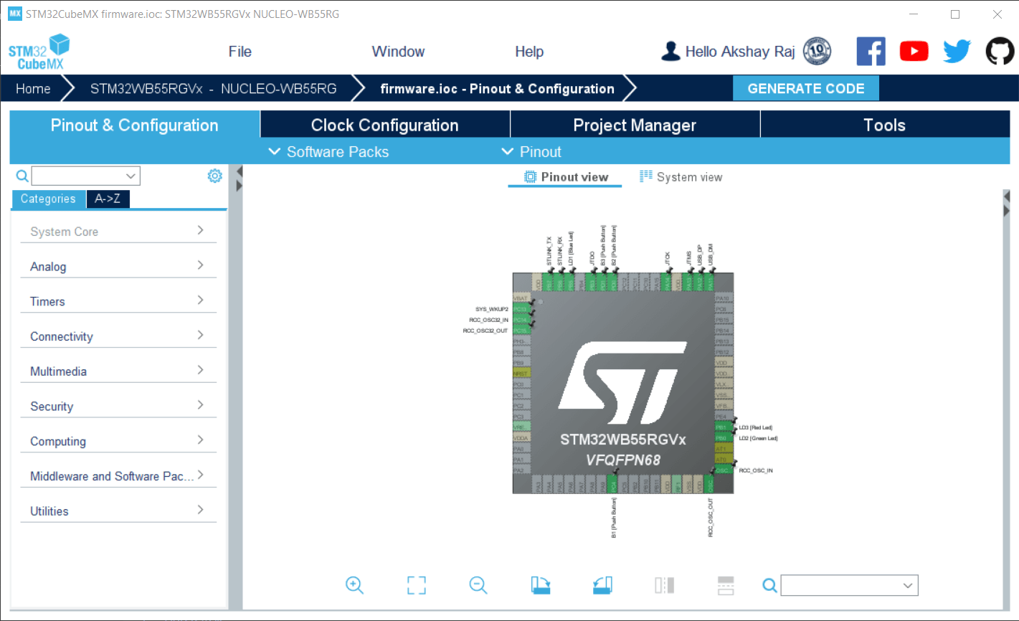Switch to Clock Configuration tab

pyautogui.click(x=384, y=125)
